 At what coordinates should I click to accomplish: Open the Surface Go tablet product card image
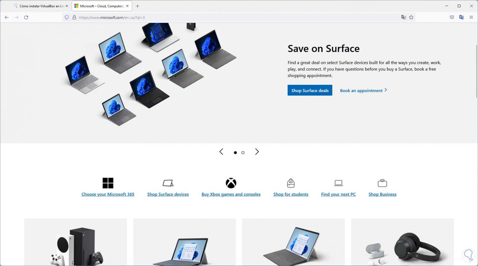coord(185,242)
